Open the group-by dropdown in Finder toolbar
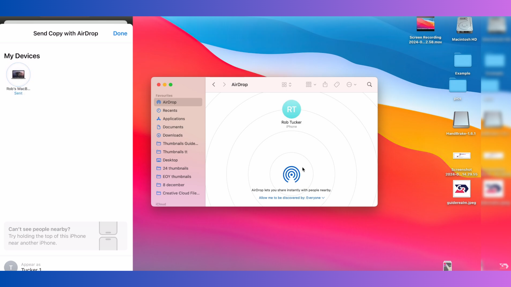The width and height of the screenshot is (511, 287). [x=311, y=85]
